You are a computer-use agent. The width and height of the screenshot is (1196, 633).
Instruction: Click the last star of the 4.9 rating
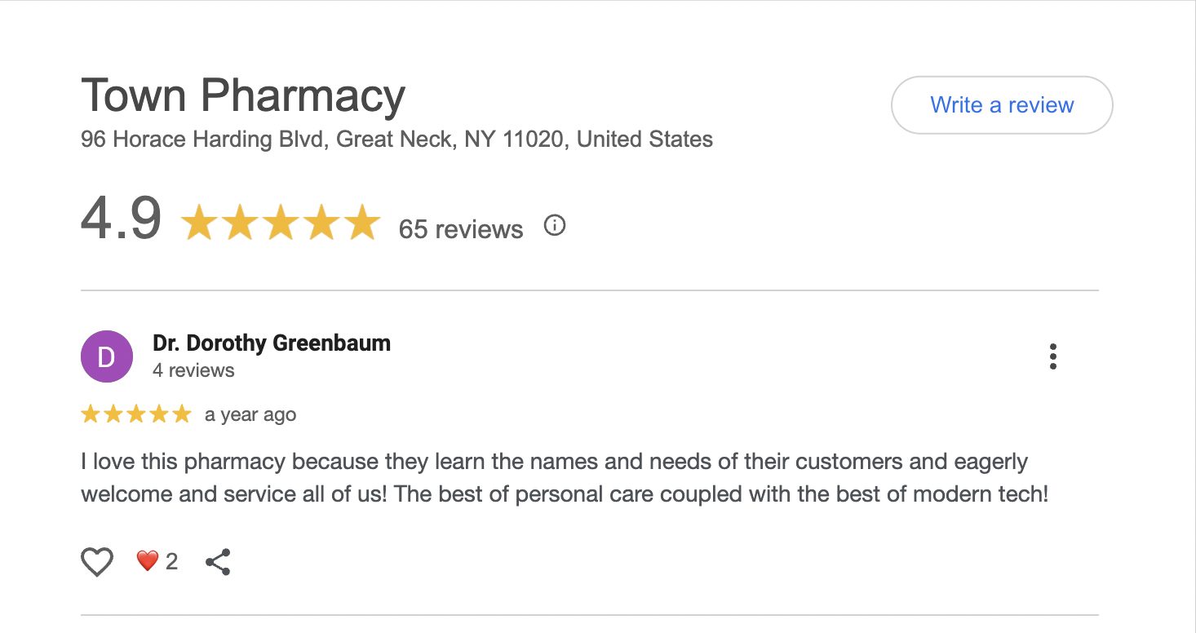361,224
